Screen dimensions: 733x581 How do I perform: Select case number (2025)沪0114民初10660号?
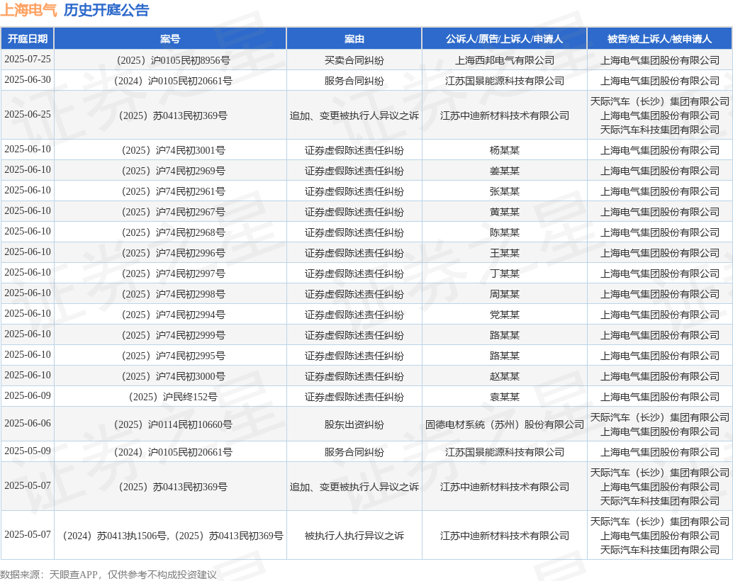click(173, 425)
